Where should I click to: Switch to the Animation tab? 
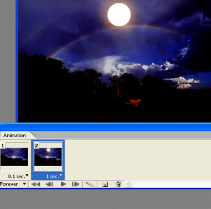[14, 135]
